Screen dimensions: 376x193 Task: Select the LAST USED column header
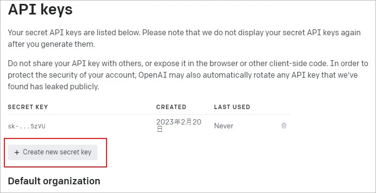(232, 107)
